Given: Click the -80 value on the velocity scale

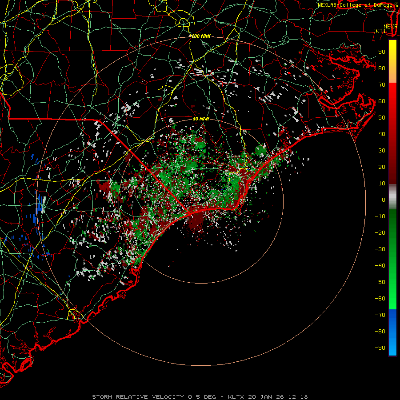Looking at the screenshot, I should [x=380, y=332].
